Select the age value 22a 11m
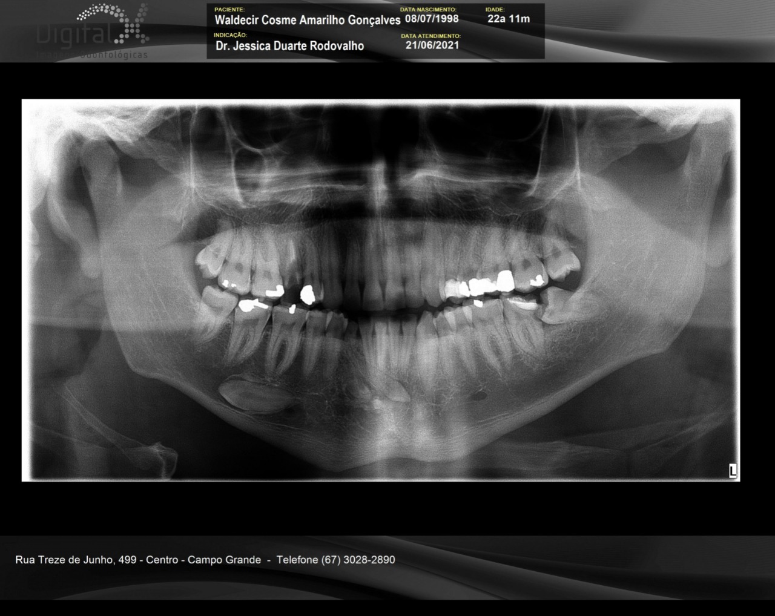 509,19
